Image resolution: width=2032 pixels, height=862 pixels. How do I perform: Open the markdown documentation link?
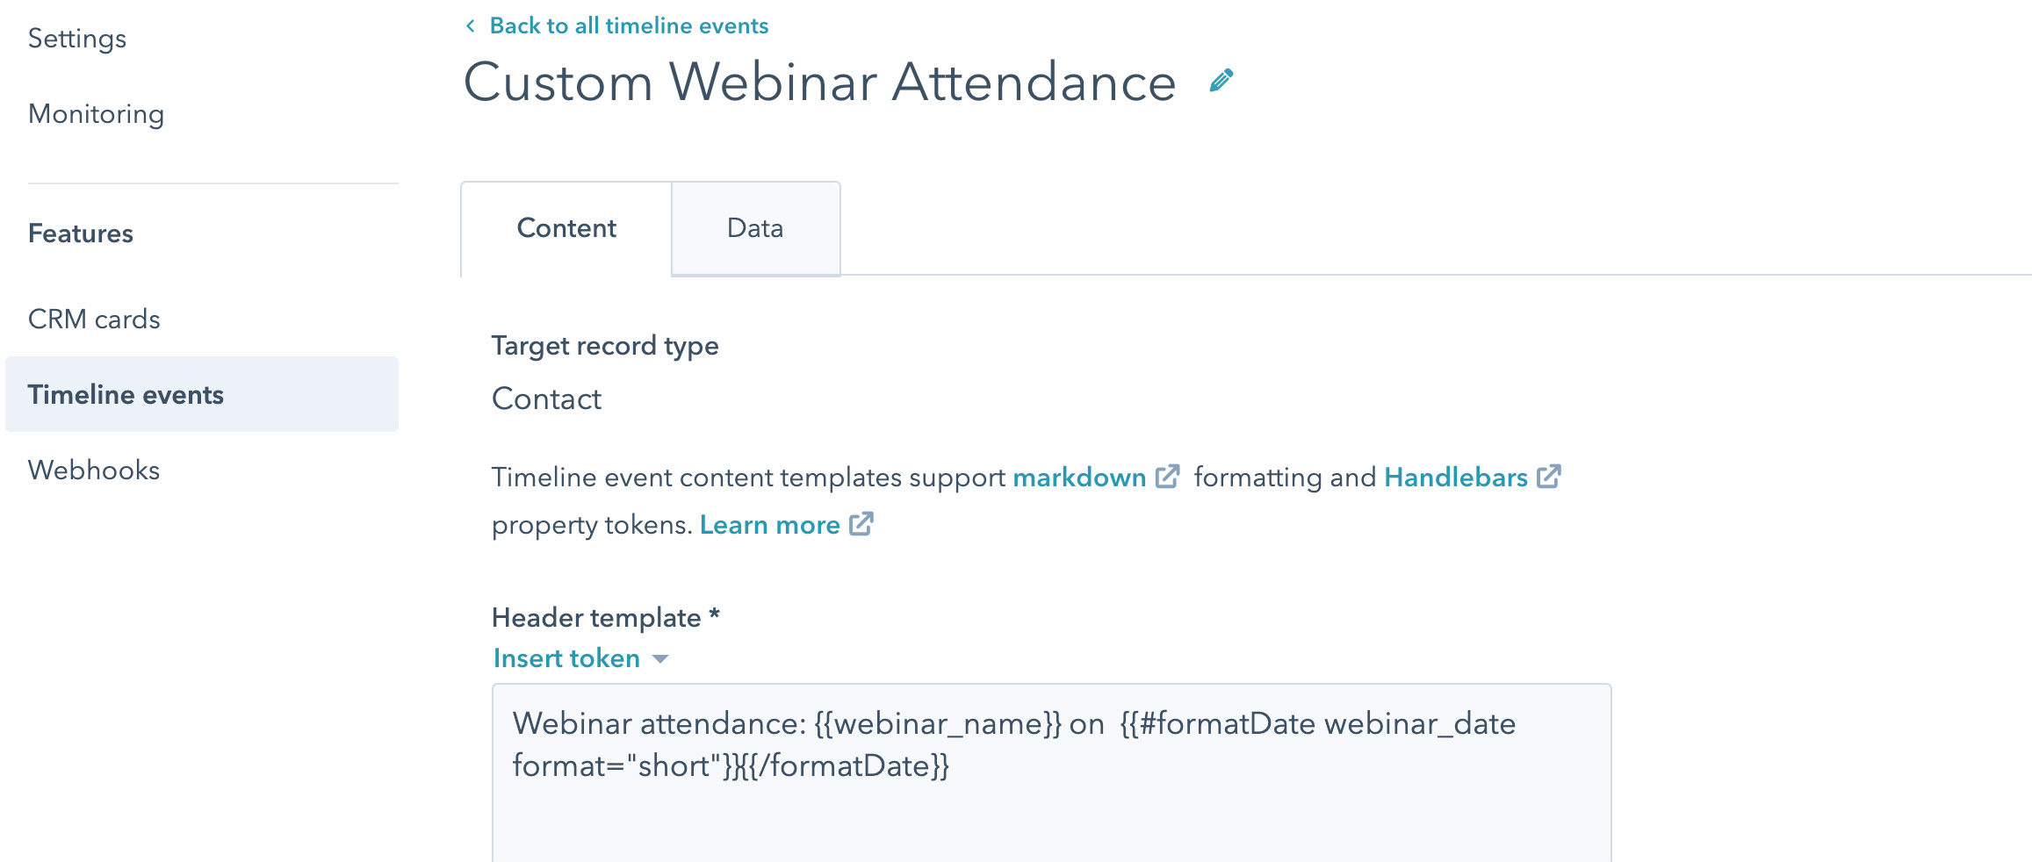coord(1079,478)
